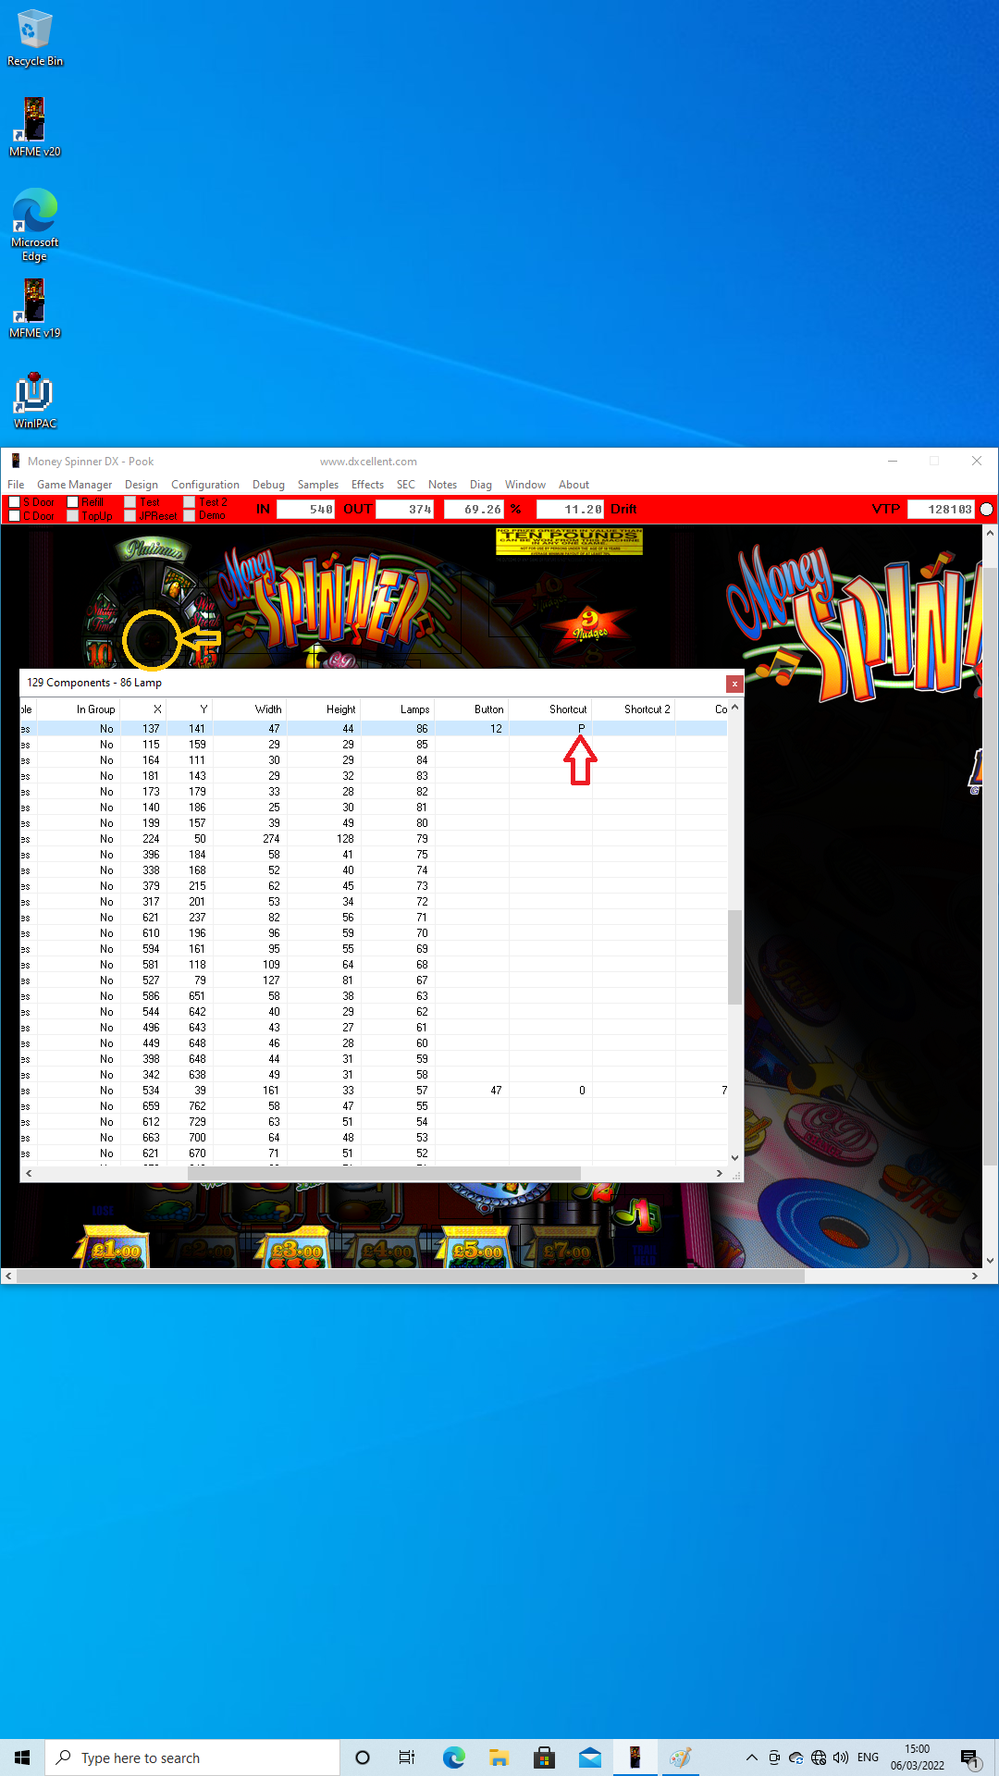Screen dimensions: 999x1776
Task: Select the WinIPAC desktop shortcut
Action: [x=34, y=400]
